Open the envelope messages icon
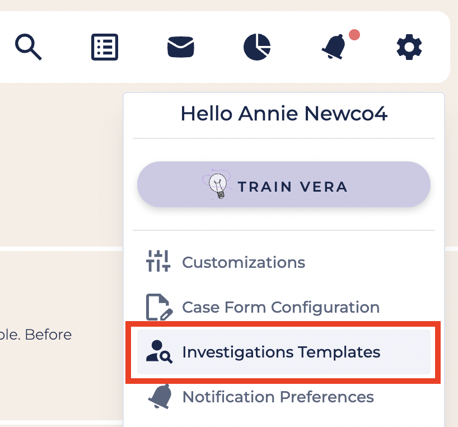This screenshot has width=458, height=427. click(x=180, y=47)
